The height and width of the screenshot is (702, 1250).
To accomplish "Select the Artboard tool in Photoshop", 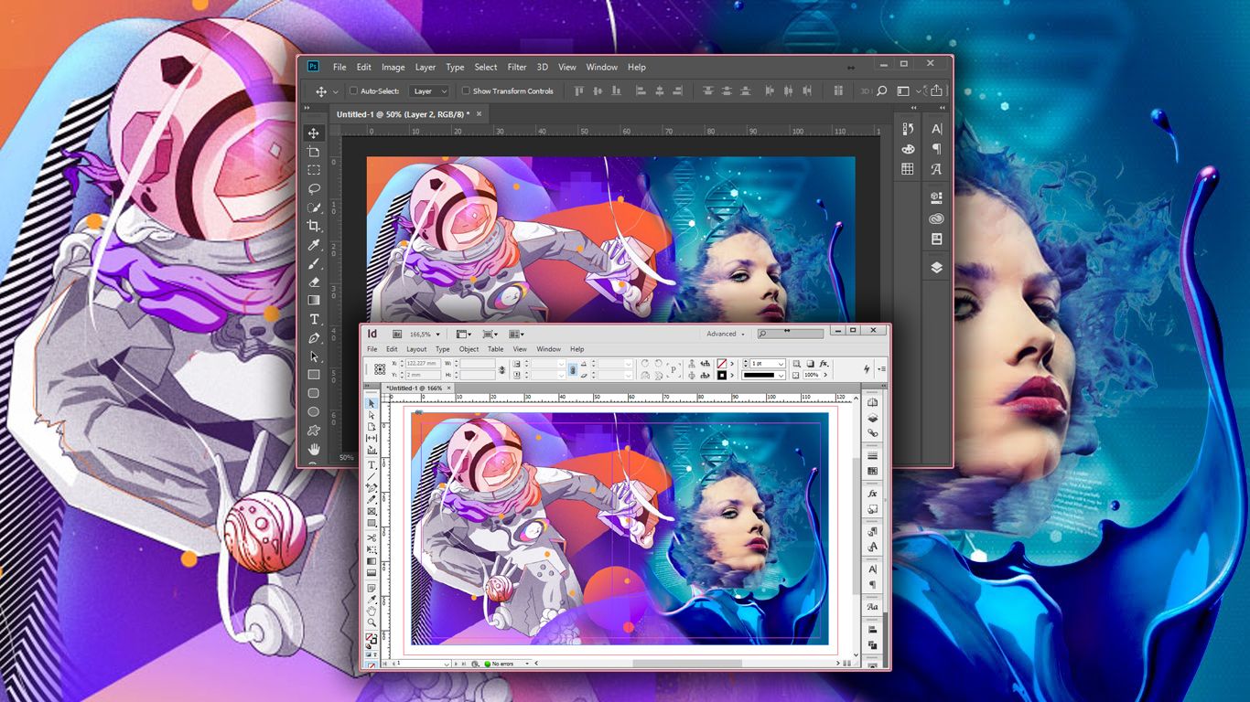I will 314,152.
